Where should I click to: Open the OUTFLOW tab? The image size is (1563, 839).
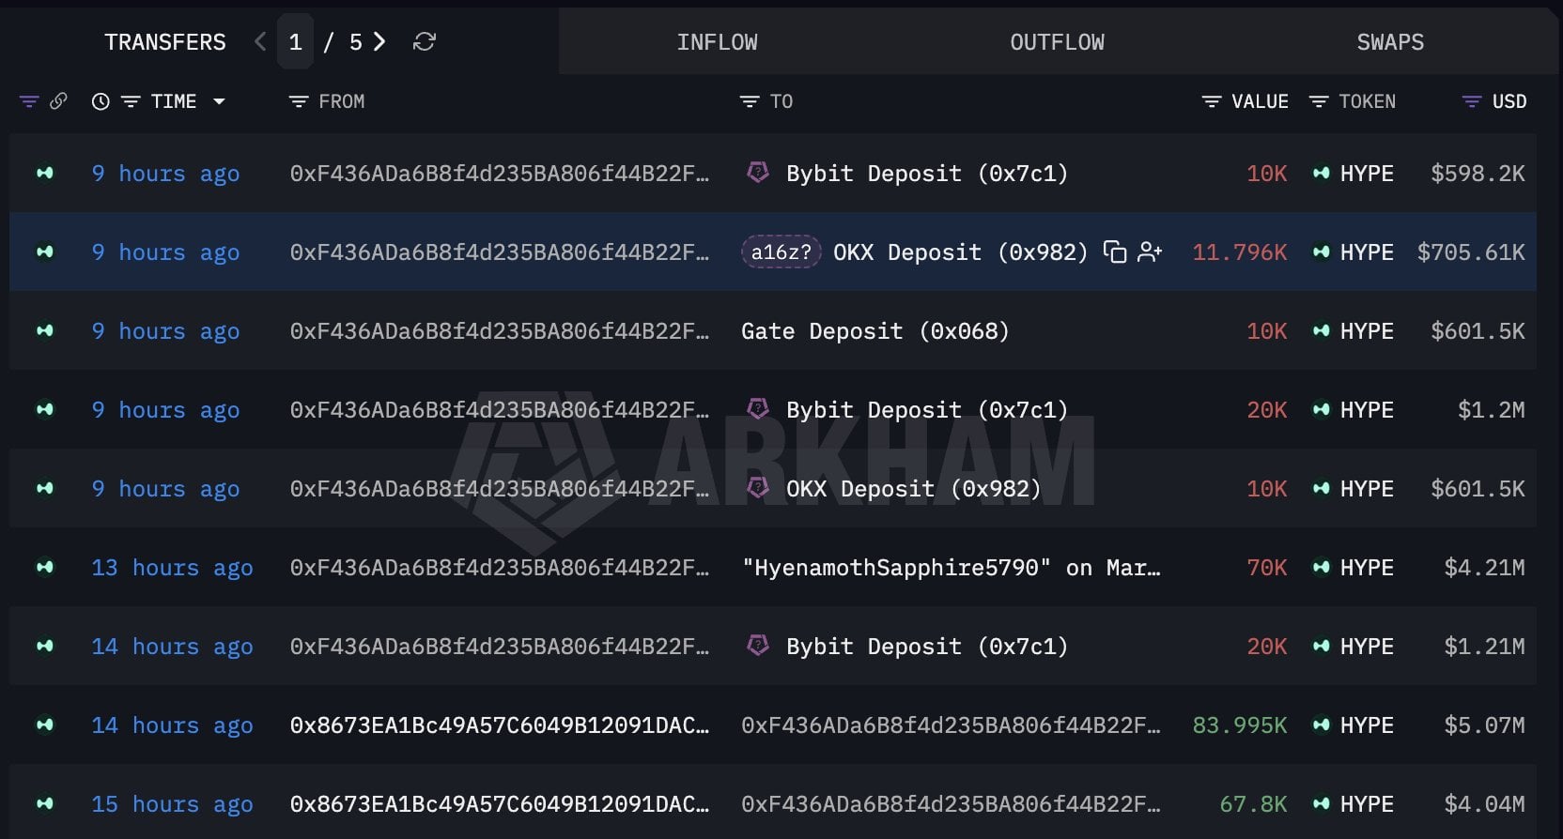coord(1057,42)
